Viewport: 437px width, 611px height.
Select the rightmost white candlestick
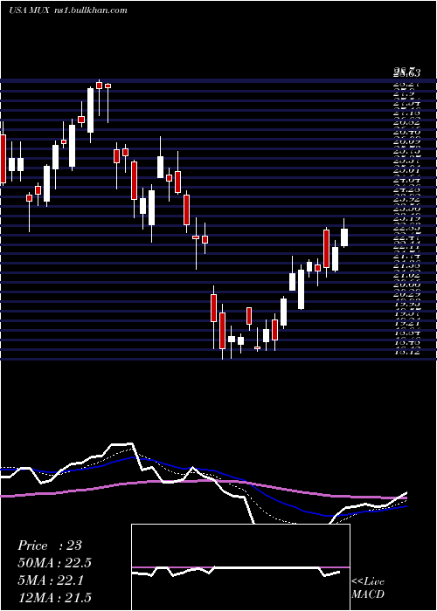pos(344,237)
